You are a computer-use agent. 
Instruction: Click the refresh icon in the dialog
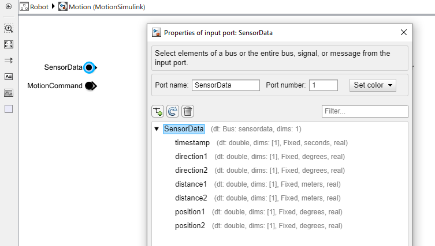click(172, 111)
